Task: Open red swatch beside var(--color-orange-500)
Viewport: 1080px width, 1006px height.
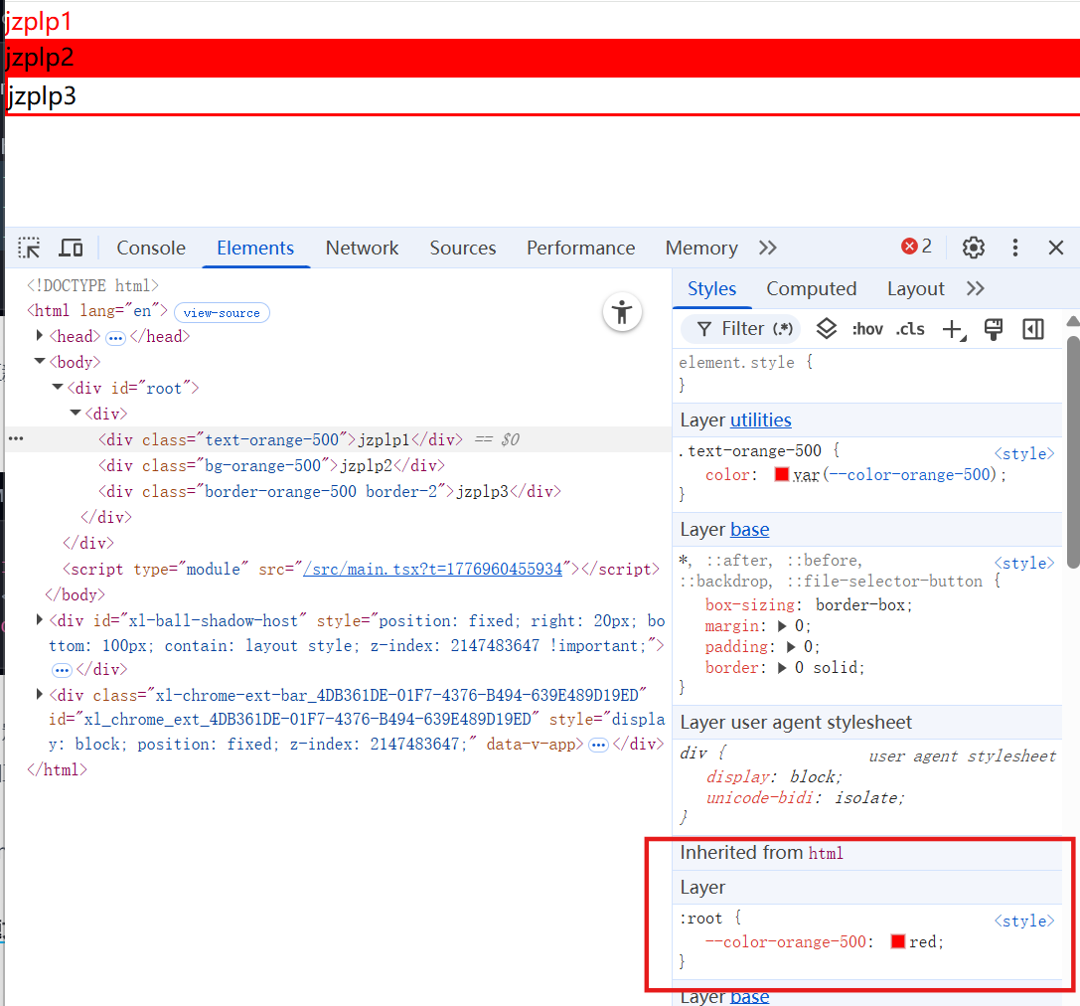Action: tap(781, 474)
